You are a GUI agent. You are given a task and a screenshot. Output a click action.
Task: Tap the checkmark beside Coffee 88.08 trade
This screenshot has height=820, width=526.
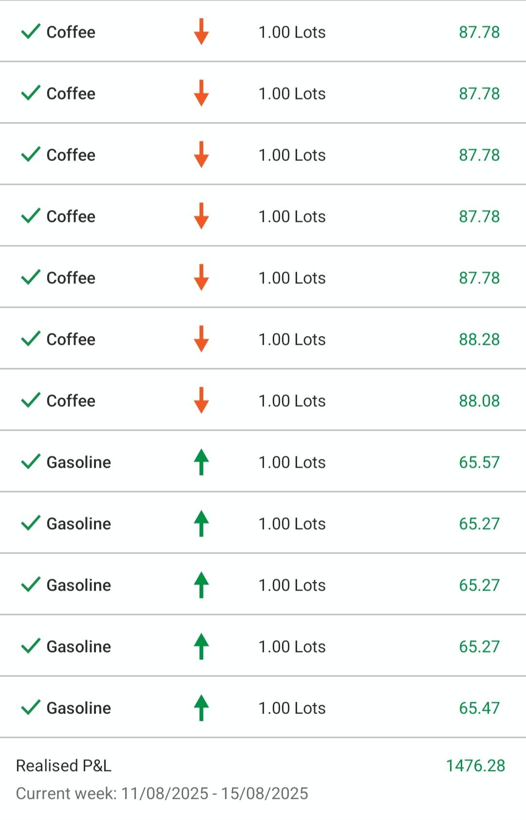[31, 400]
